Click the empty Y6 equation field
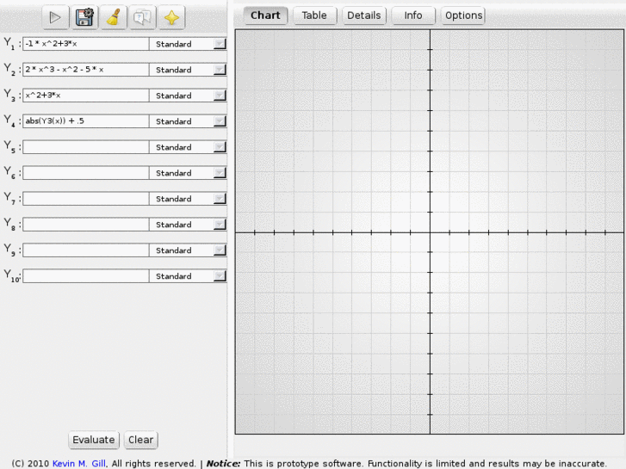This screenshot has height=469, width=626. click(x=86, y=173)
